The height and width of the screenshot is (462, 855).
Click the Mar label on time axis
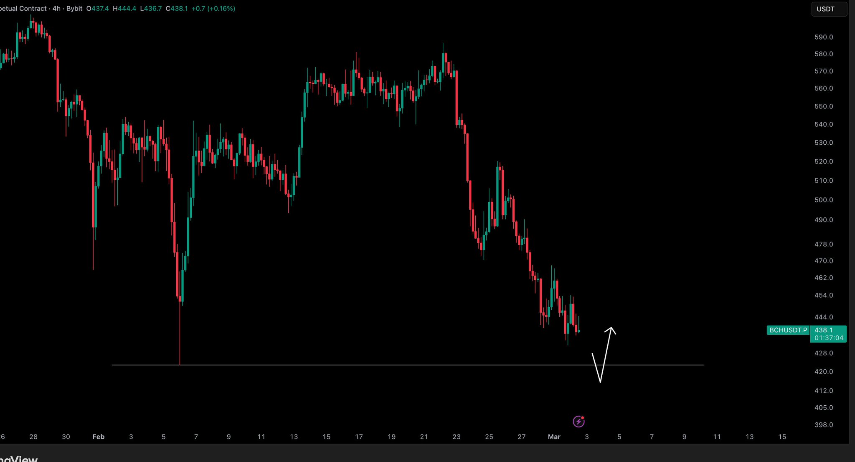pyautogui.click(x=554, y=437)
